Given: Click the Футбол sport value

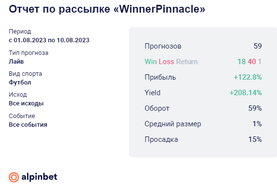Looking at the screenshot, I should [x=20, y=83].
